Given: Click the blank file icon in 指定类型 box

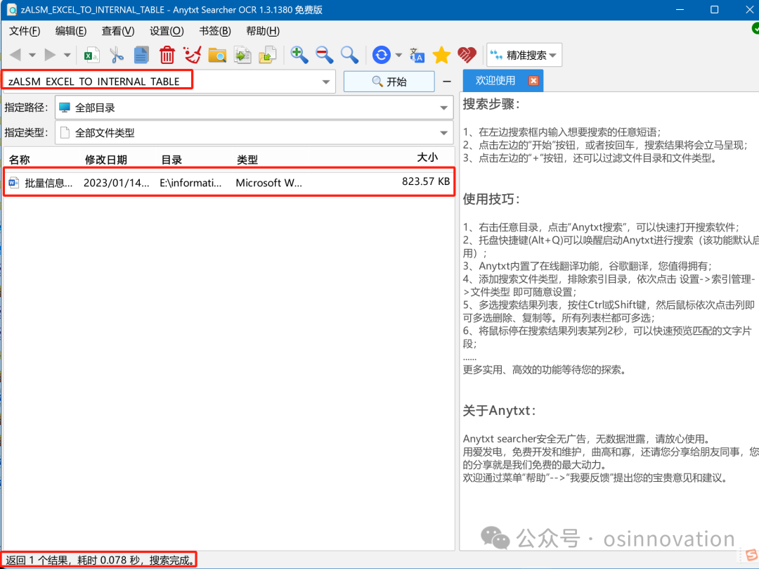Looking at the screenshot, I should 65,133.
